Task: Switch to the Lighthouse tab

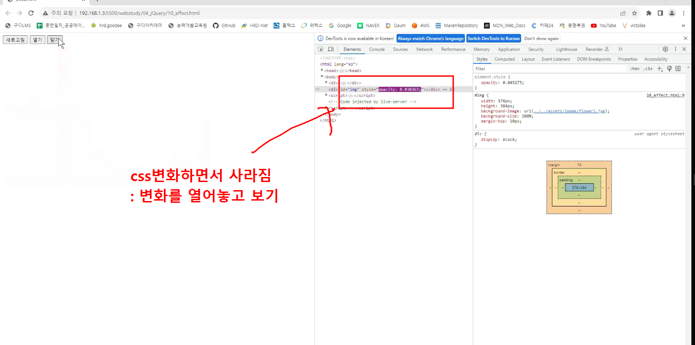Action: coord(566,49)
